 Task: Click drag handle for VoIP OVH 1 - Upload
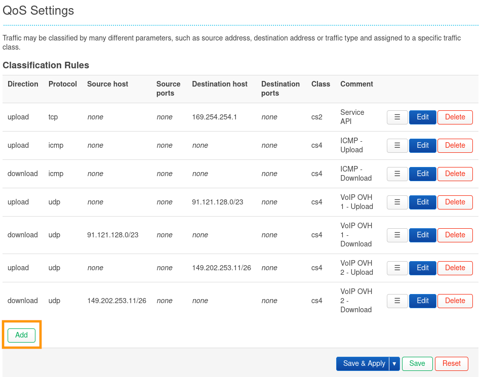pos(397,202)
